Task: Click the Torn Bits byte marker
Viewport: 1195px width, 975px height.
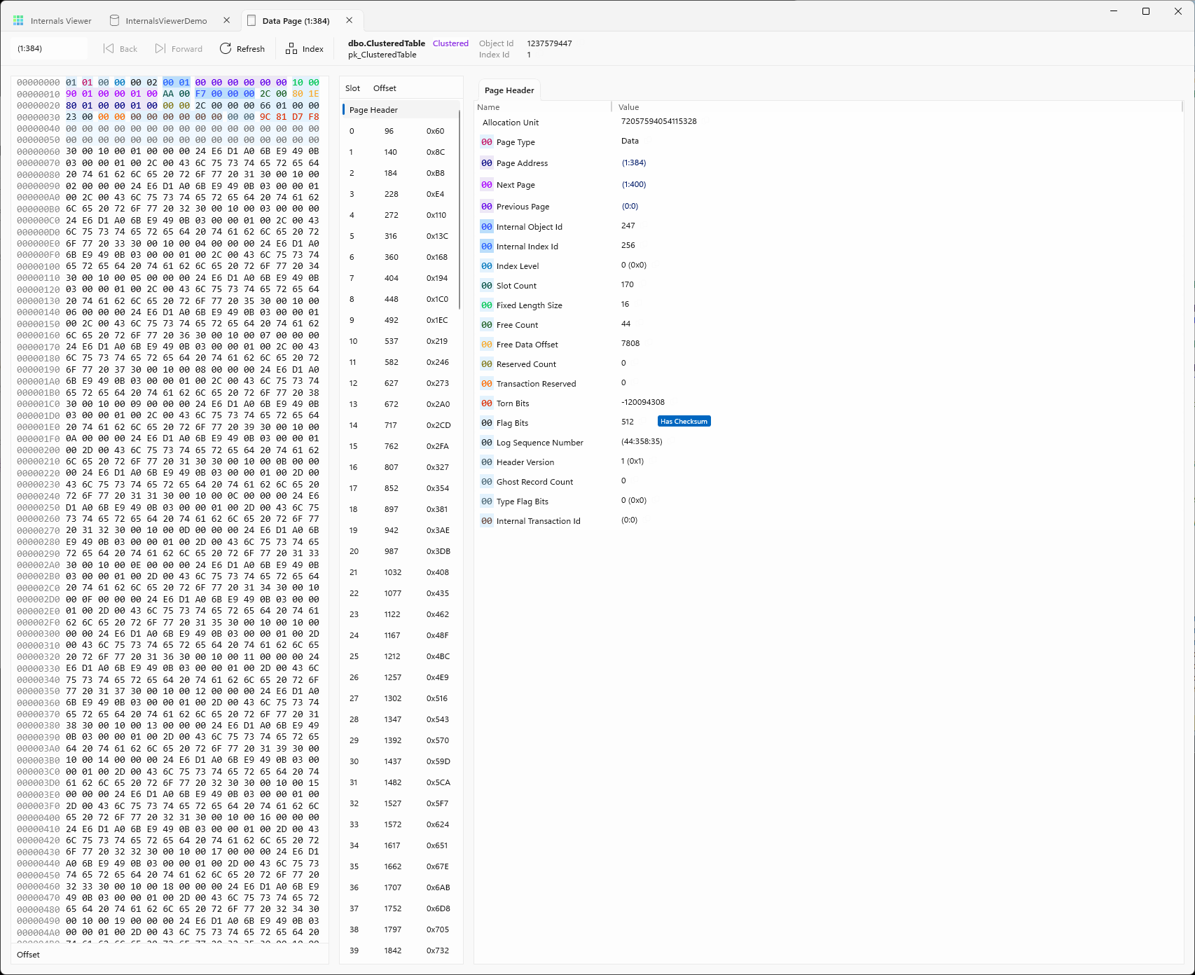Action: click(x=487, y=403)
